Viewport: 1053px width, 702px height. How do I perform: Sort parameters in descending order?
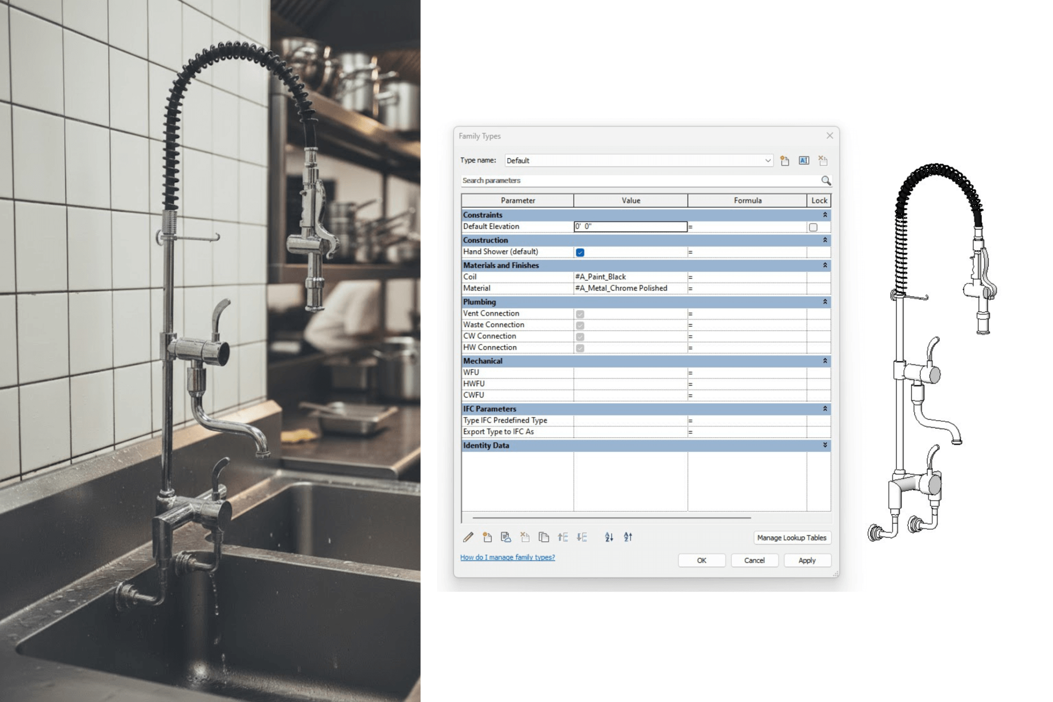(x=627, y=537)
